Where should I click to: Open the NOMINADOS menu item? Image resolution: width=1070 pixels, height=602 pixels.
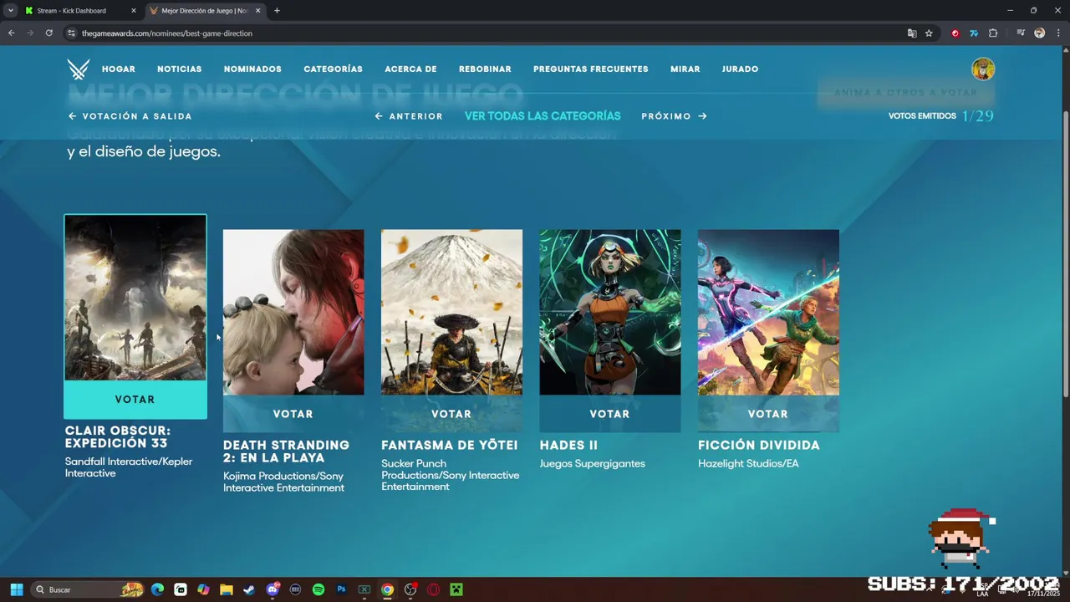252,69
